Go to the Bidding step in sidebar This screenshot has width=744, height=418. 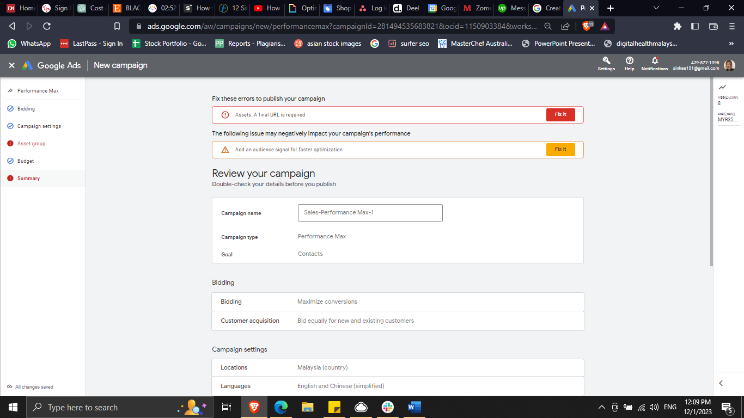26,109
